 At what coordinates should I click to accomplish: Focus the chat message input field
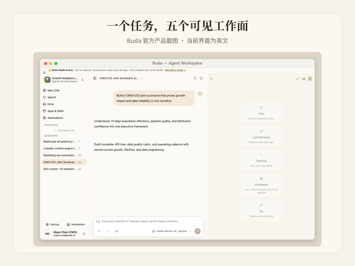148,221
